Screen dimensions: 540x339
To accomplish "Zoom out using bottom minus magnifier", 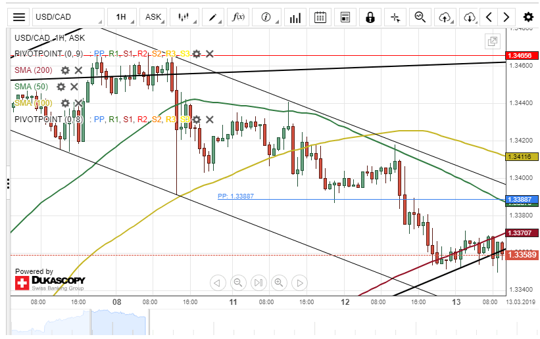I will (238, 283).
